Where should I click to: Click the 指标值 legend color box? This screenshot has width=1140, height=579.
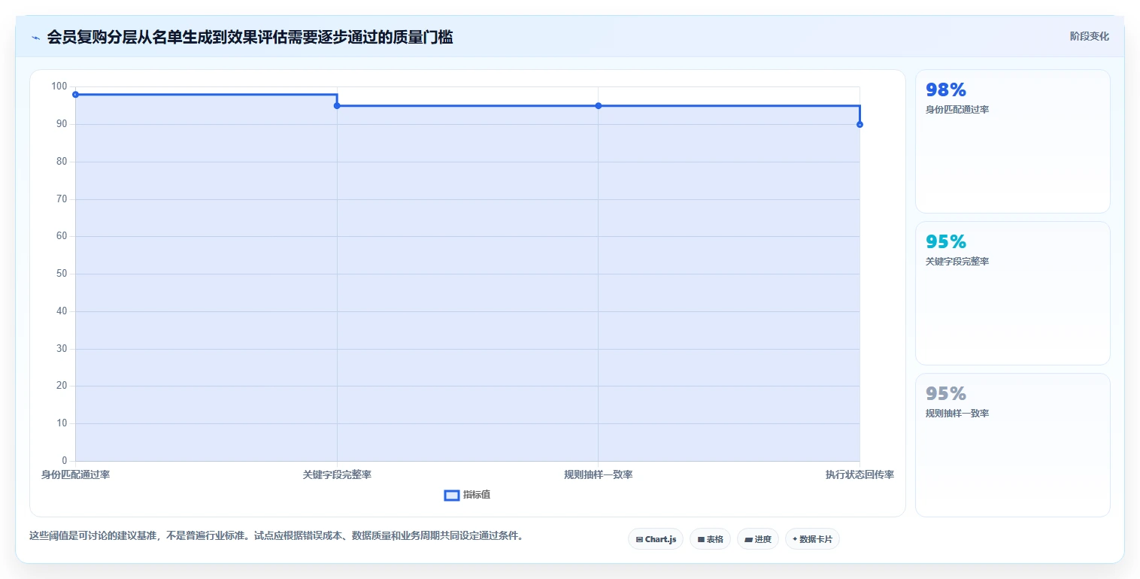(x=452, y=495)
